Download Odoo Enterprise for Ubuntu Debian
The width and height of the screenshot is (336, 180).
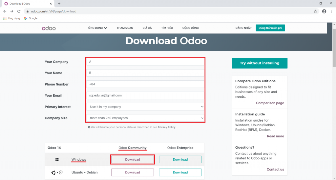(x=180, y=172)
